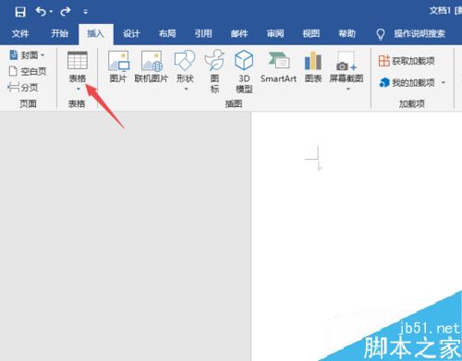Switch to the 开始 (Home) tab
The width and height of the screenshot is (462, 361).
point(59,33)
